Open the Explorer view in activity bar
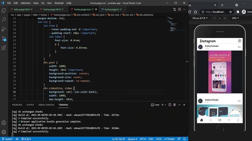252x141 pixels. (4, 11)
